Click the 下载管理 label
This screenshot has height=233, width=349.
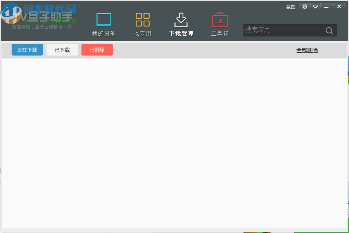pyautogui.click(x=181, y=33)
